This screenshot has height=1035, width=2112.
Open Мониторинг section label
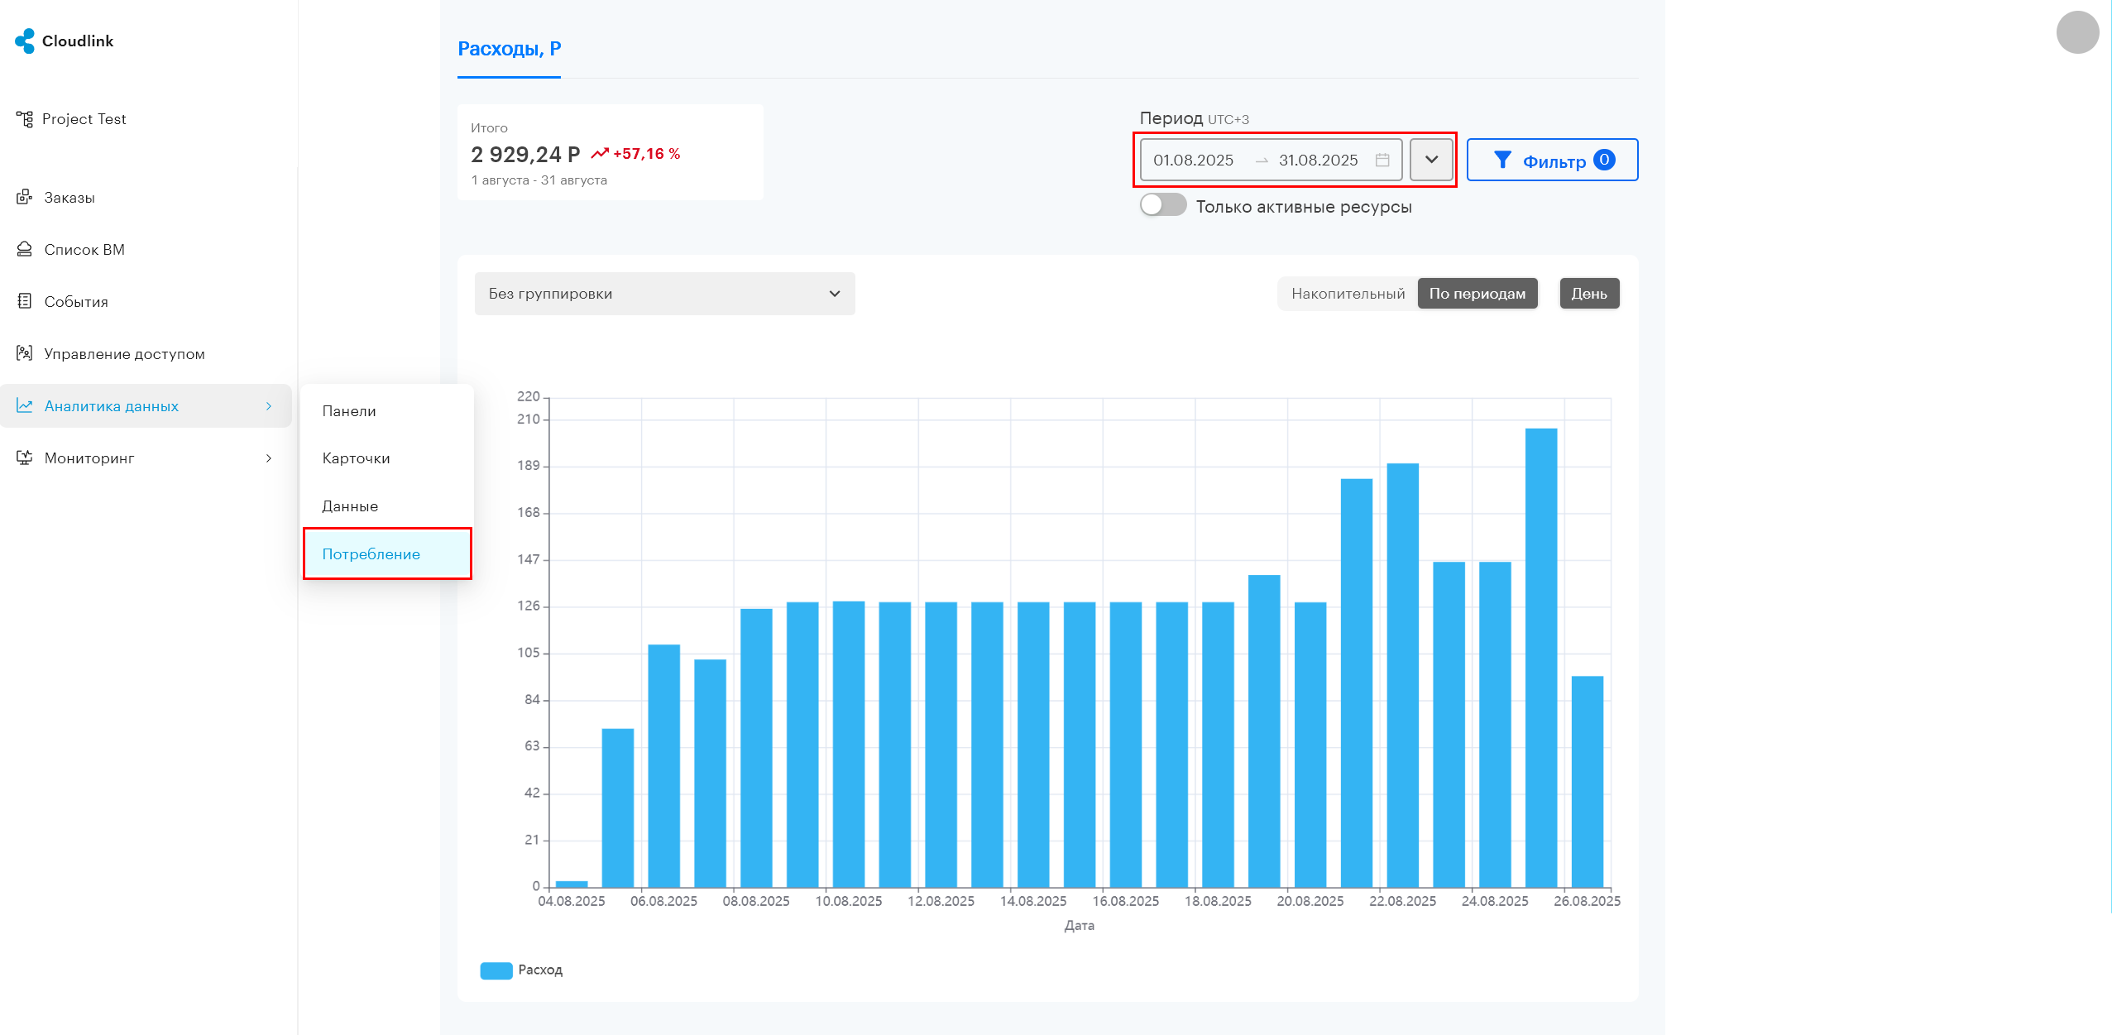(x=89, y=458)
